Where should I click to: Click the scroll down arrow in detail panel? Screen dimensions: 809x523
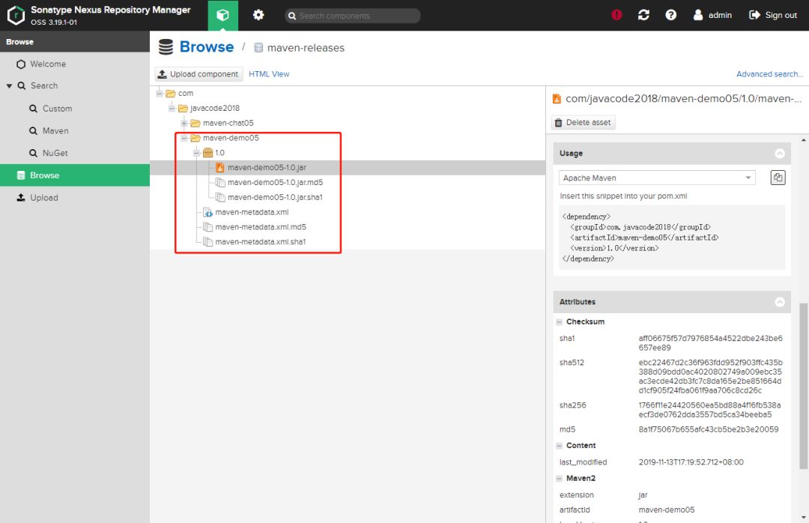[804, 517]
